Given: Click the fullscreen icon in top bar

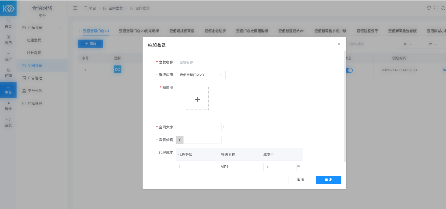Looking at the screenshot, I should [436, 8].
